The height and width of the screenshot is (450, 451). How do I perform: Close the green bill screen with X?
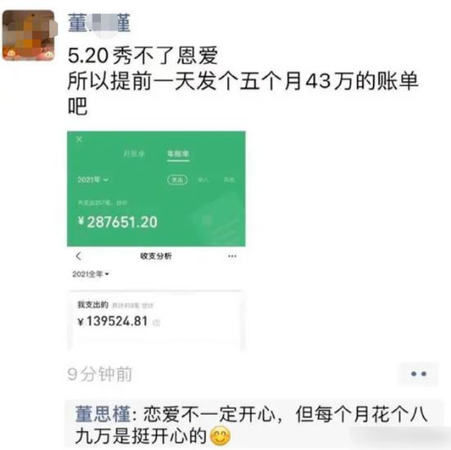[80, 140]
